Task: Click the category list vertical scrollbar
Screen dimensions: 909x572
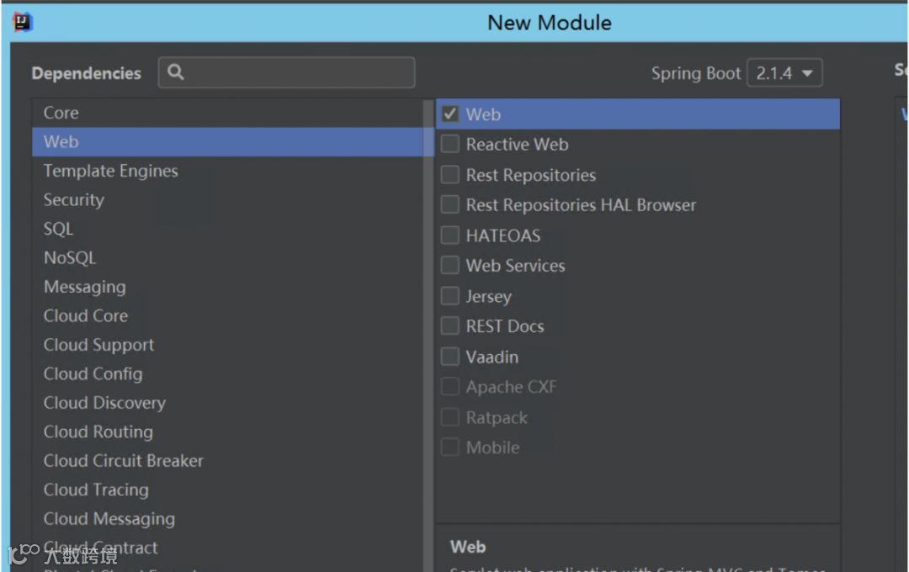Action: point(429,335)
